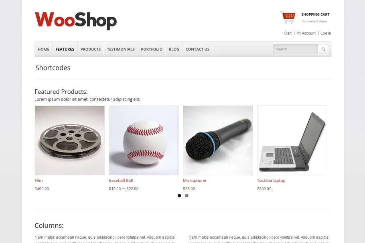Navigate to Portfolio in the navbar
The height and width of the screenshot is (243, 365).
click(x=152, y=49)
